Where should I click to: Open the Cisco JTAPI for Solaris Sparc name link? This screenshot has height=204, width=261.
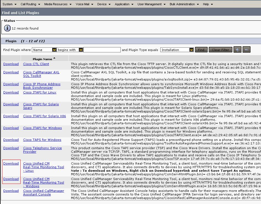(x=41, y=106)
